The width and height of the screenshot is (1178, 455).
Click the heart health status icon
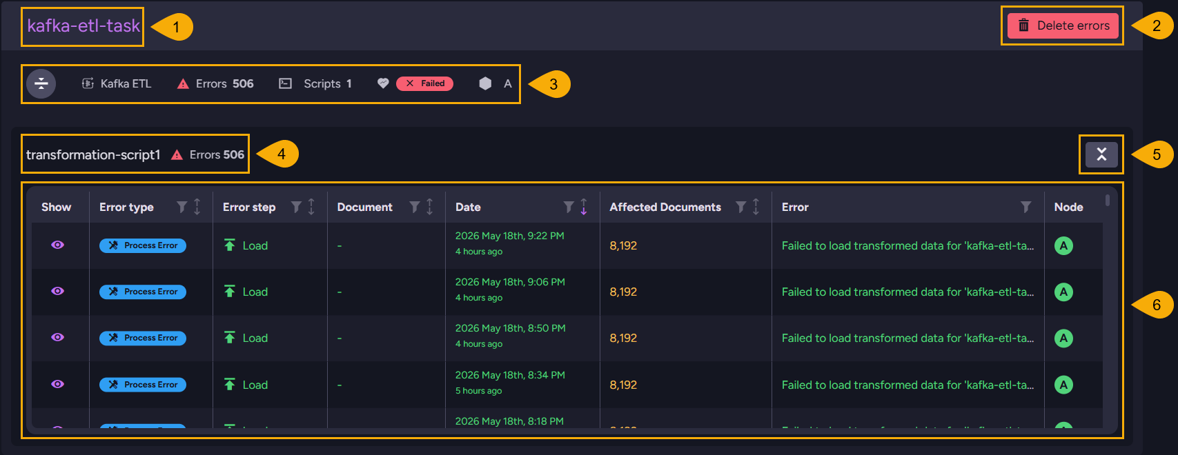(383, 83)
